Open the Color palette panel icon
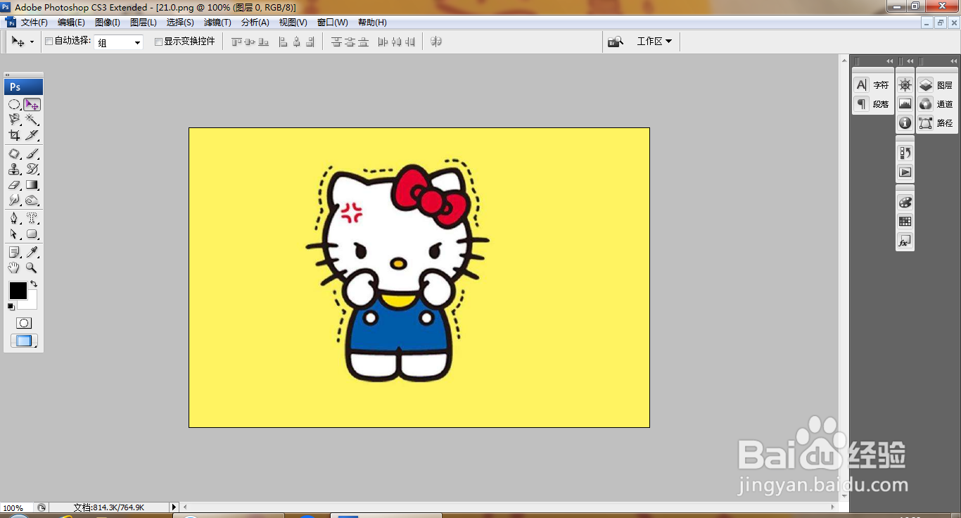 click(905, 202)
